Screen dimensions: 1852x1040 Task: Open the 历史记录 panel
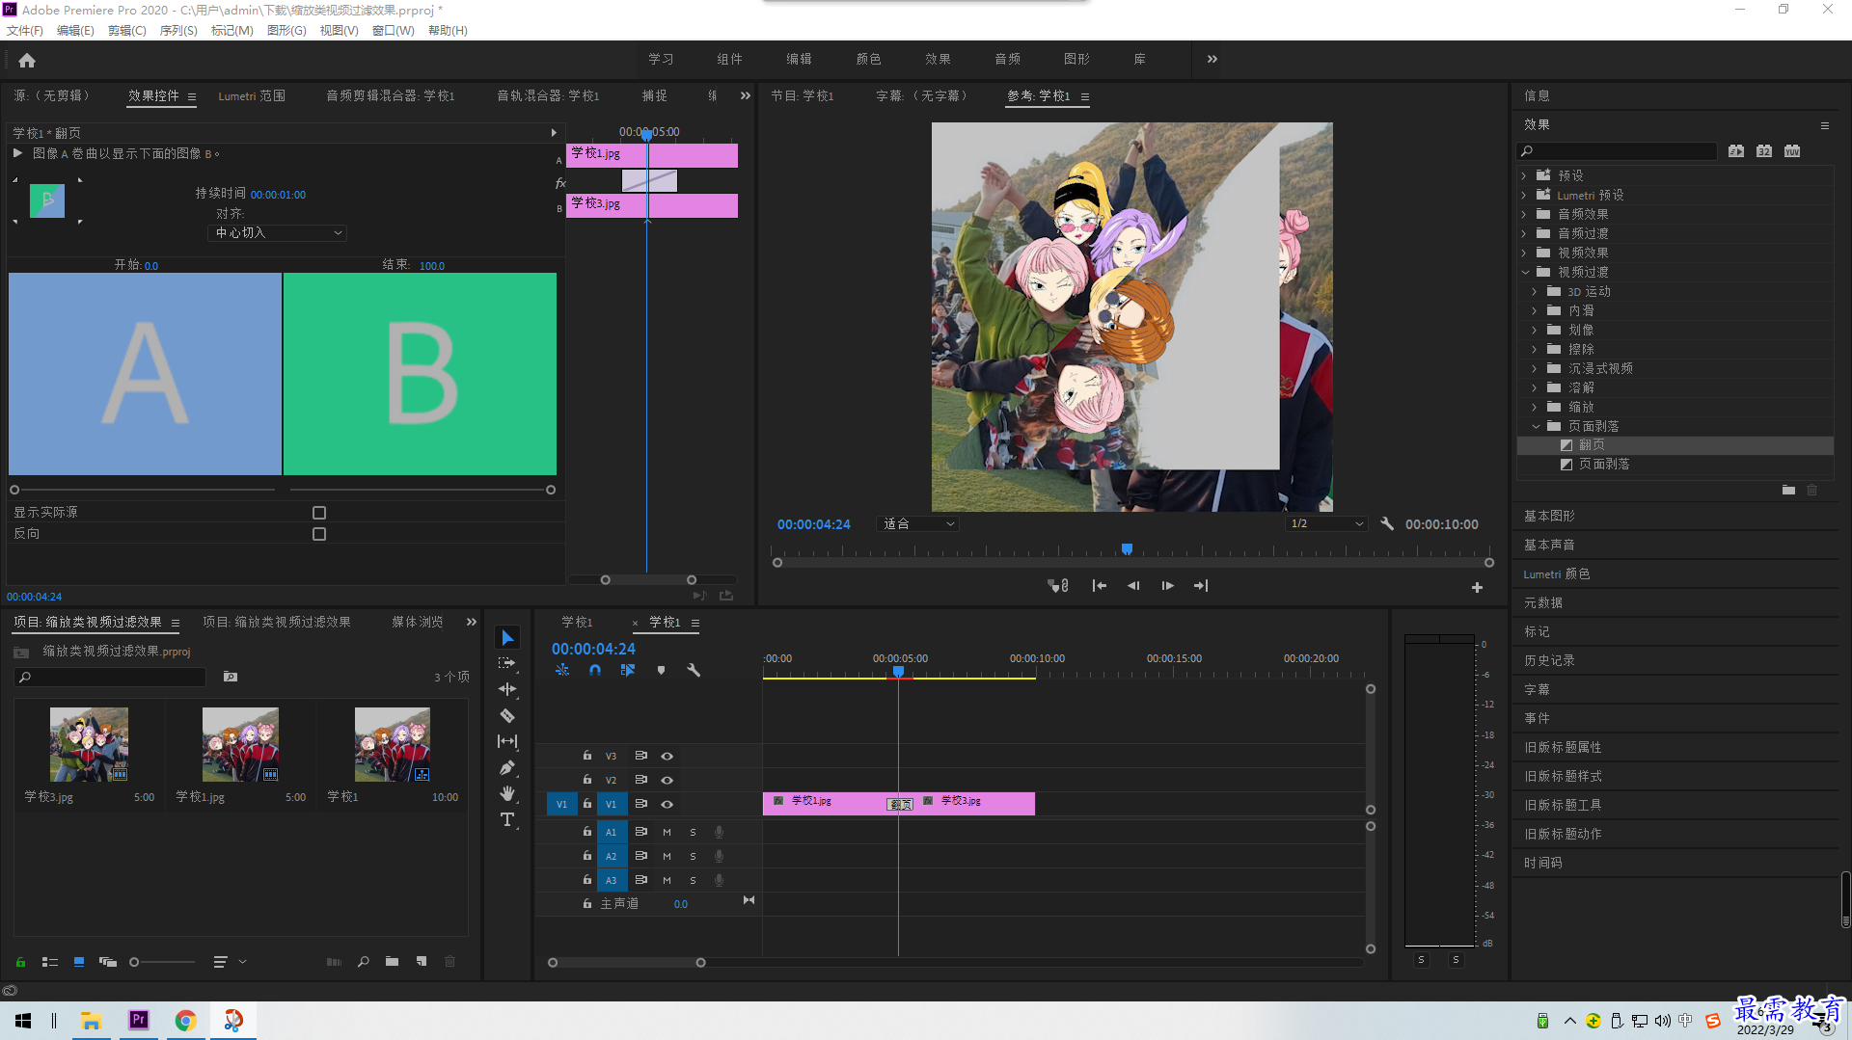1549,660
